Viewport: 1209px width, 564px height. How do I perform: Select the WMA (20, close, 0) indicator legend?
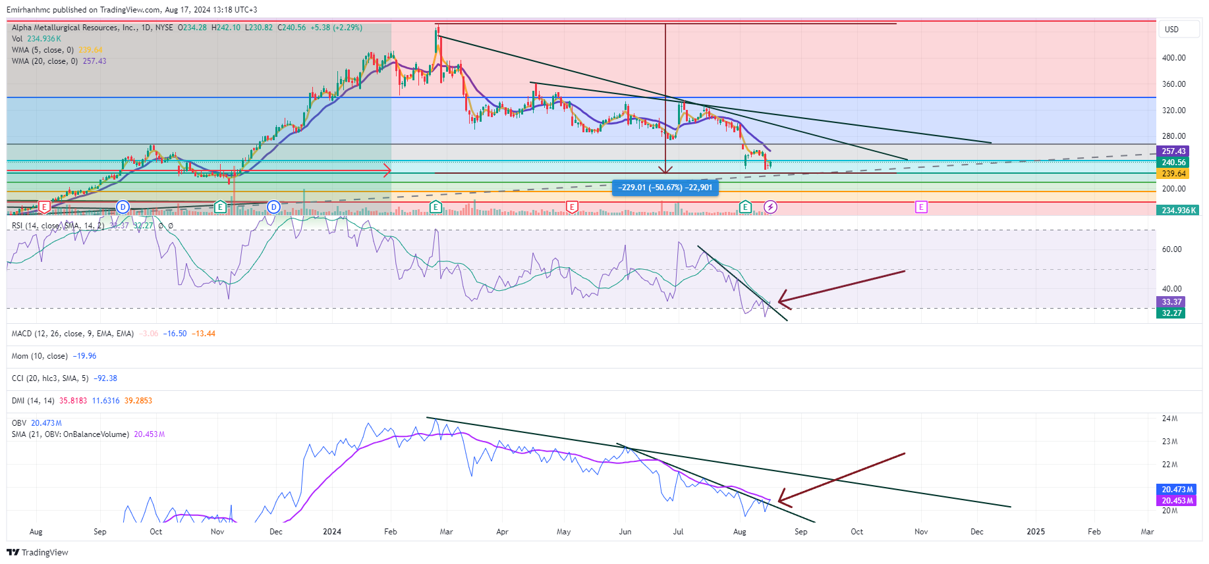point(59,61)
